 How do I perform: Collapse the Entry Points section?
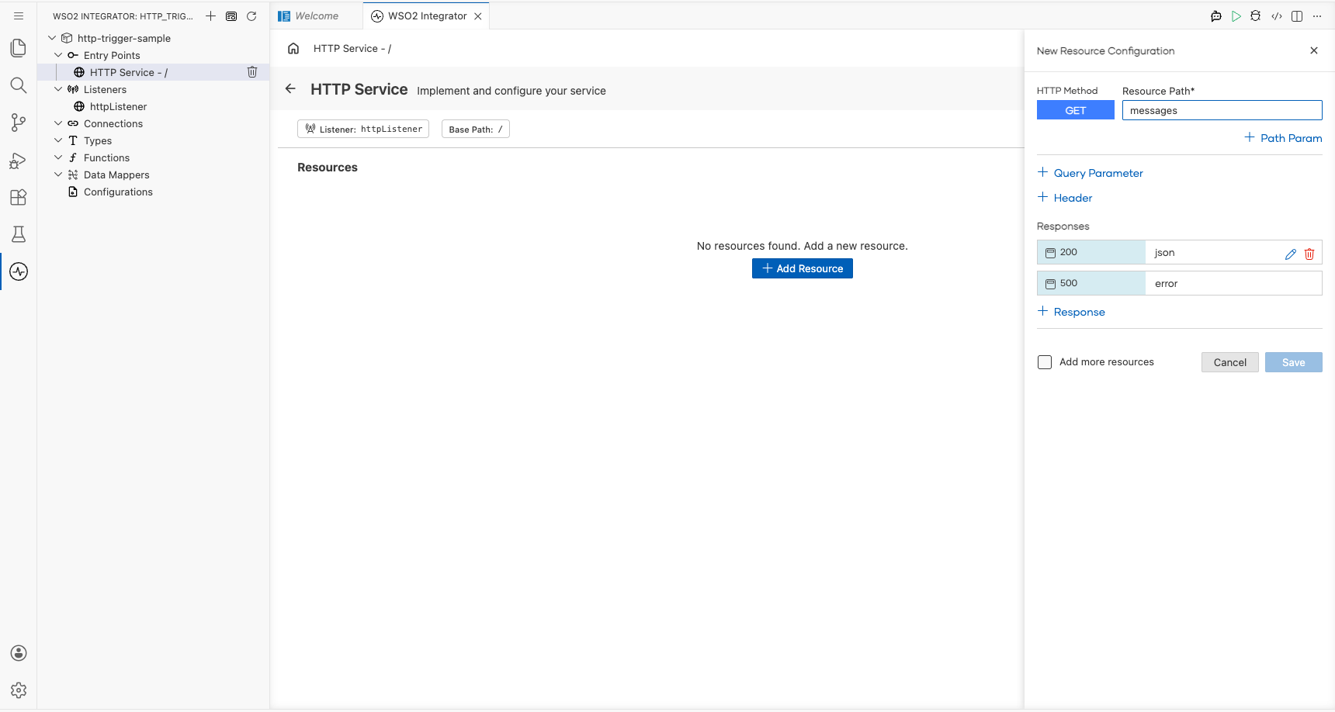58,55
